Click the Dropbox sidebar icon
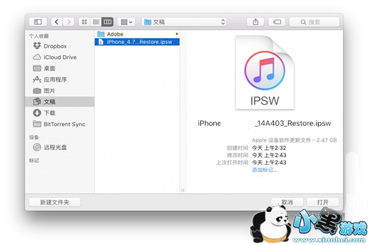 tap(37, 46)
